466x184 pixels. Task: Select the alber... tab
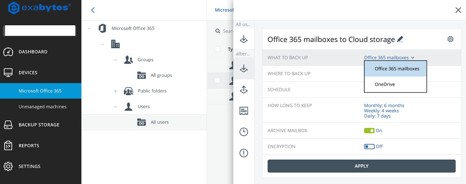point(244,54)
